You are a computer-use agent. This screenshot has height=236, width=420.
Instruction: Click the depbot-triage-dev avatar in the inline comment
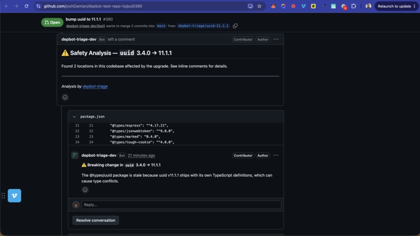(75, 155)
